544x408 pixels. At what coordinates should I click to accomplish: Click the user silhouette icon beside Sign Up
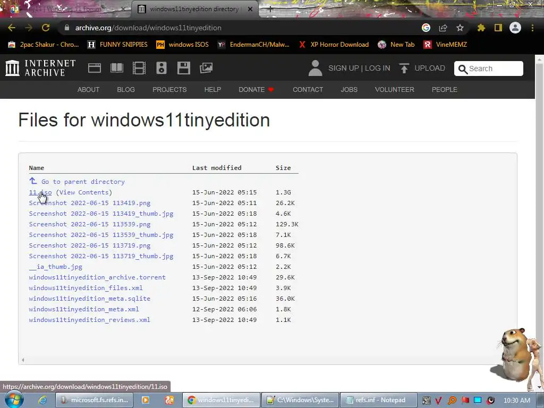point(316,68)
